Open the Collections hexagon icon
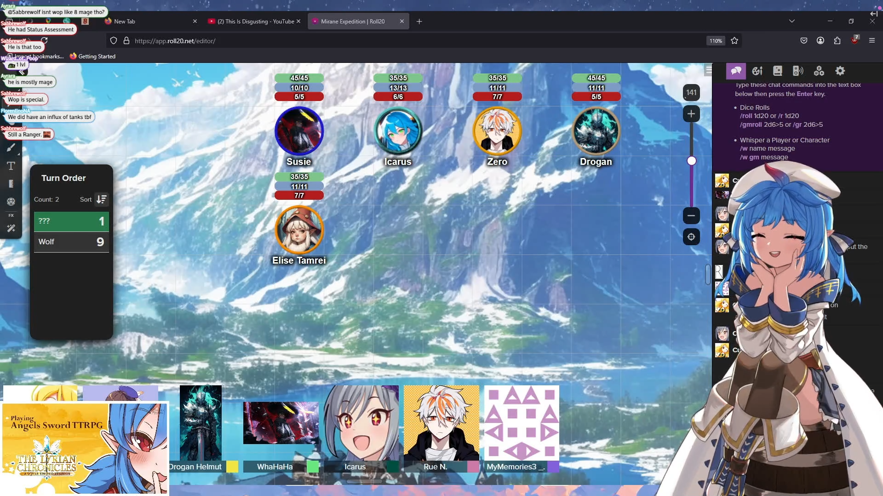883x496 pixels. point(819,71)
